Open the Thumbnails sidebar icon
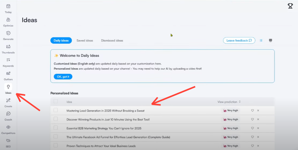This screenshot has height=150, width=298. [x=8, y=47]
